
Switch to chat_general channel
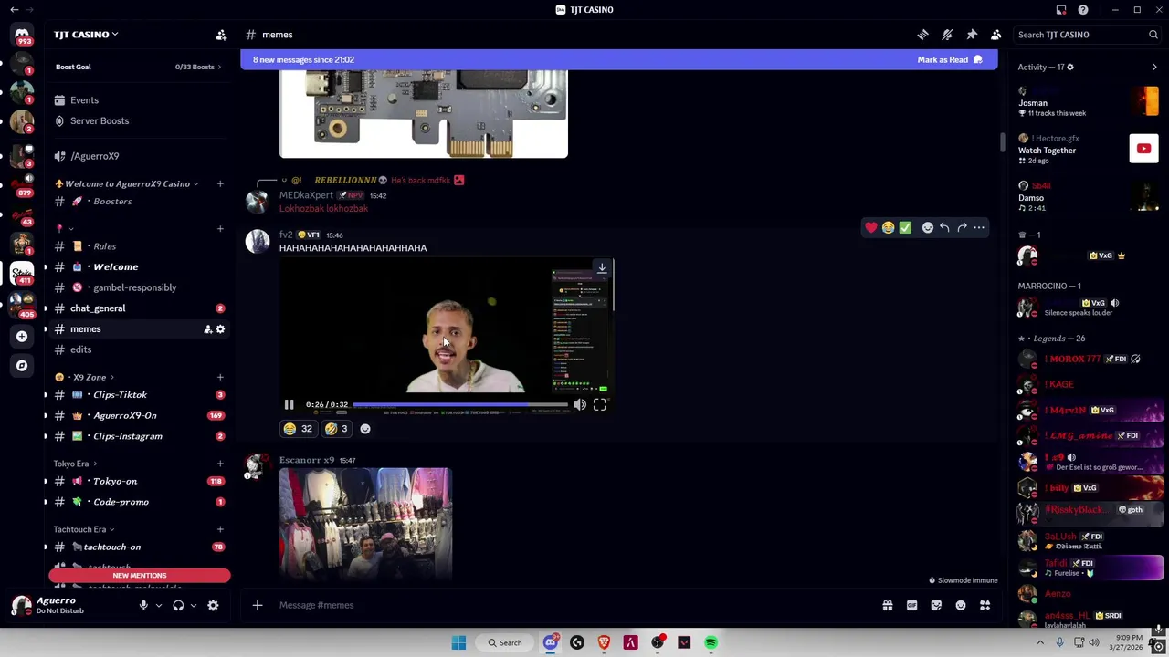pyautogui.click(x=137, y=308)
